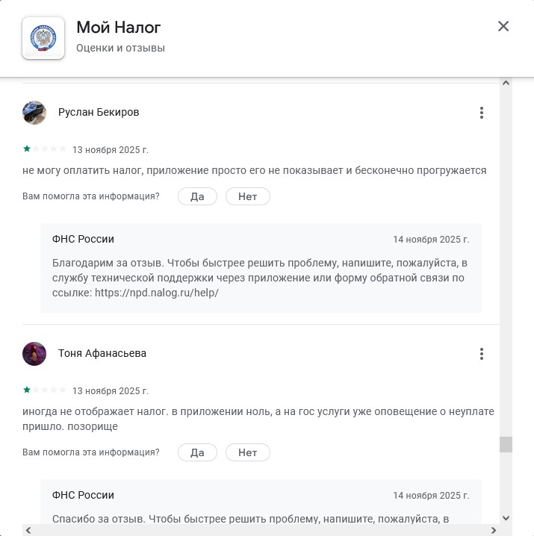This screenshot has width=534, height=536.
Task: Click the reviewer name Руслан Бекиров
Action: [99, 113]
